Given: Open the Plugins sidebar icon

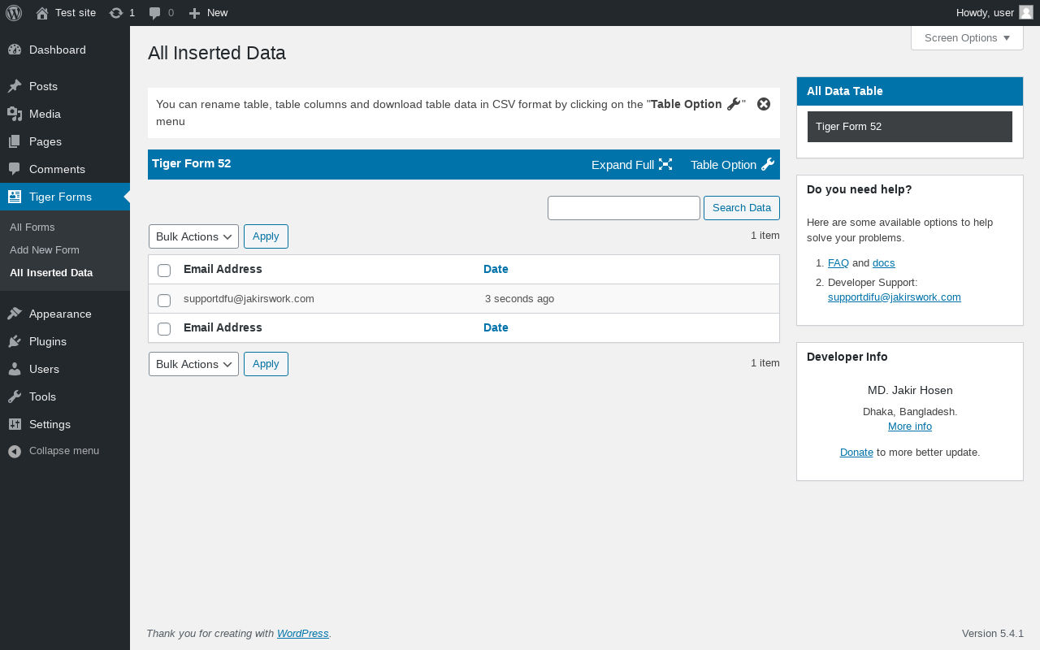Looking at the screenshot, I should [15, 341].
